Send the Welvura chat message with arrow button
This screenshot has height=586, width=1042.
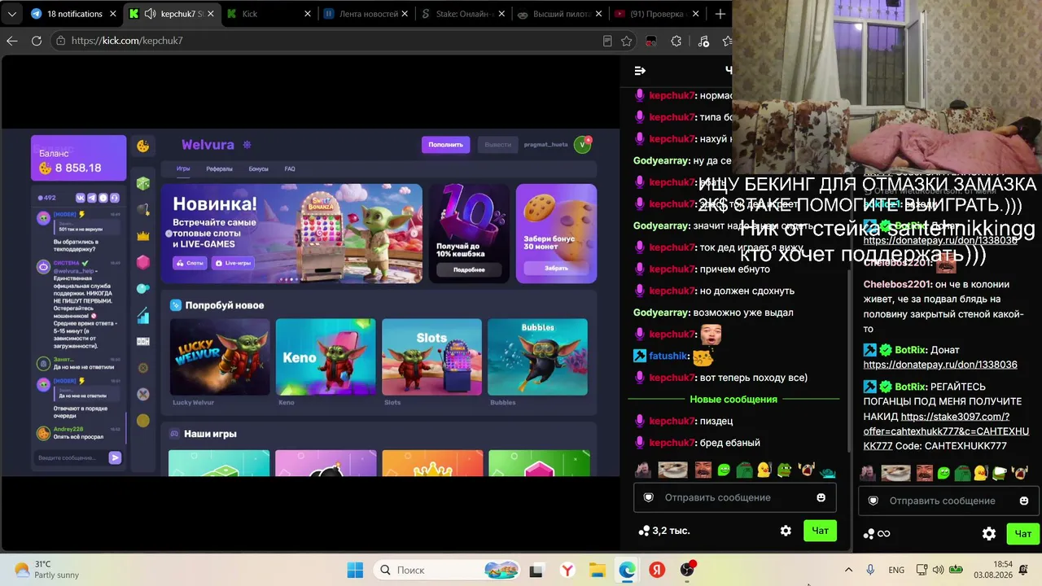click(x=115, y=458)
